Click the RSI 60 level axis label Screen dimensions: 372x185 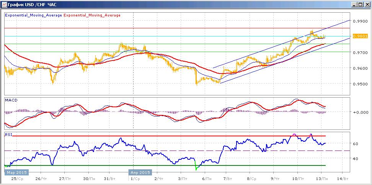tap(356, 144)
